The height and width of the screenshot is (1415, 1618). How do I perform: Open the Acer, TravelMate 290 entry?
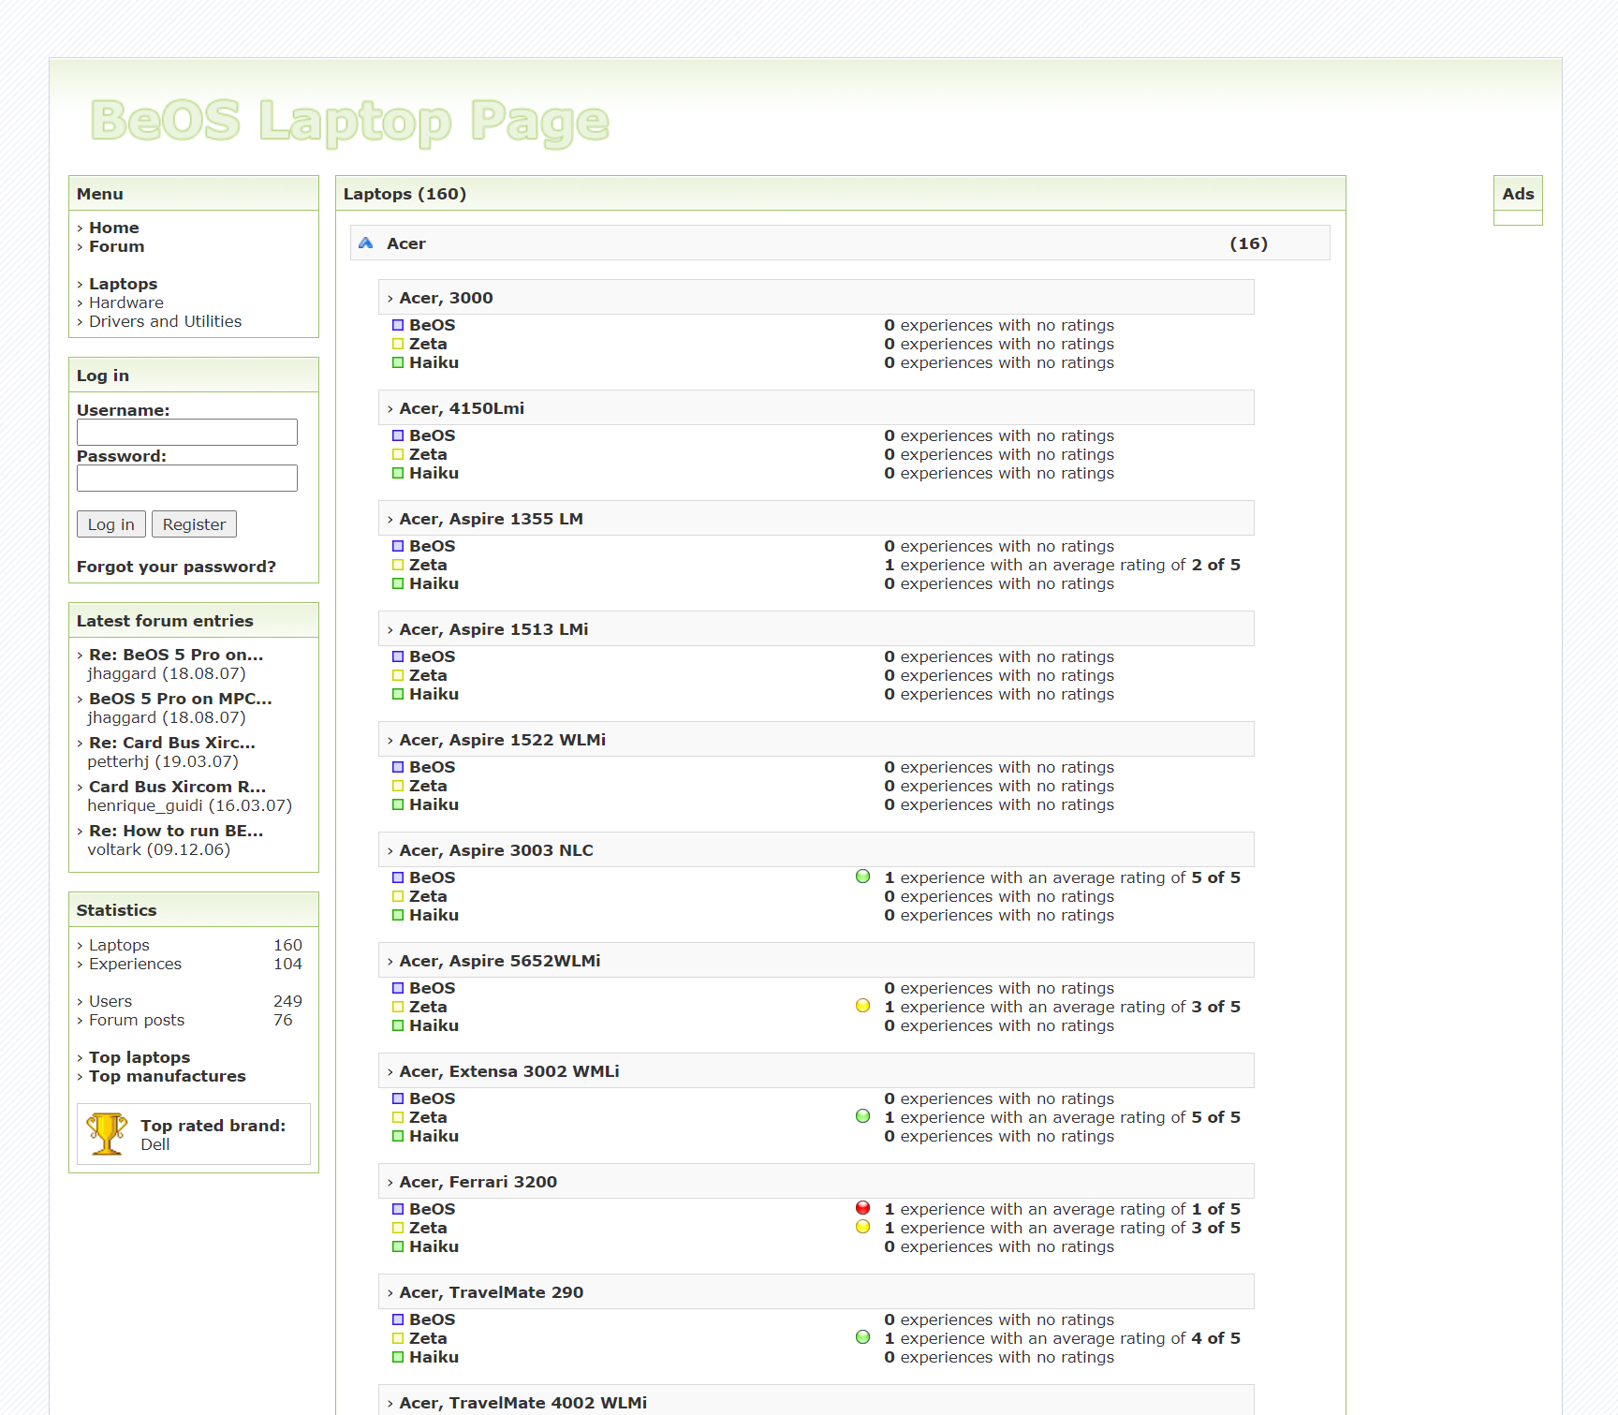tap(491, 1292)
